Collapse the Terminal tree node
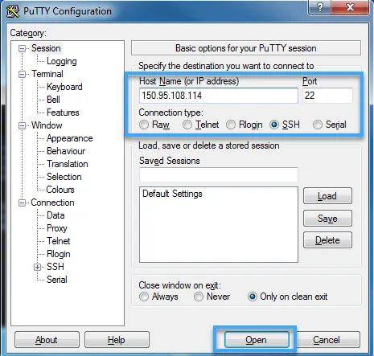Screen dimensions: 374x356 pos(22,74)
